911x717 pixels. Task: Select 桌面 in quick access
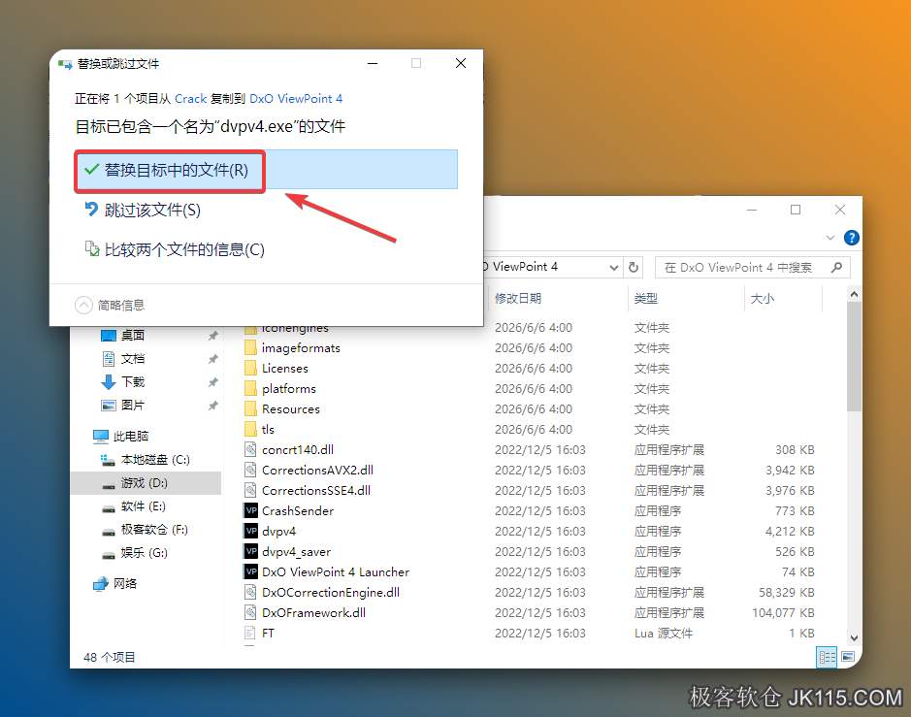132,336
